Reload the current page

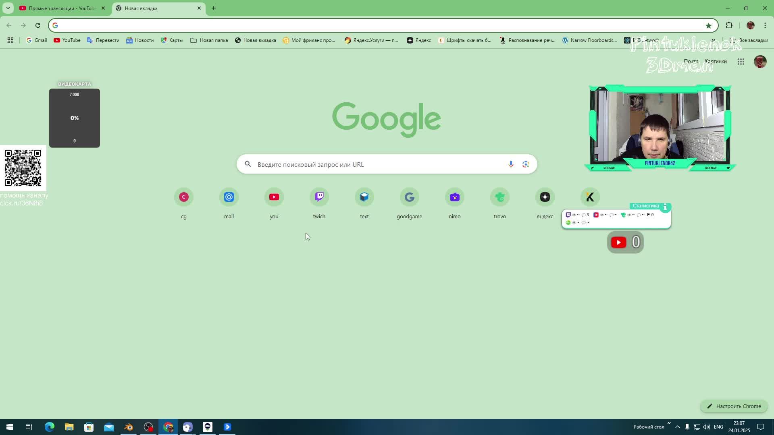point(38,25)
